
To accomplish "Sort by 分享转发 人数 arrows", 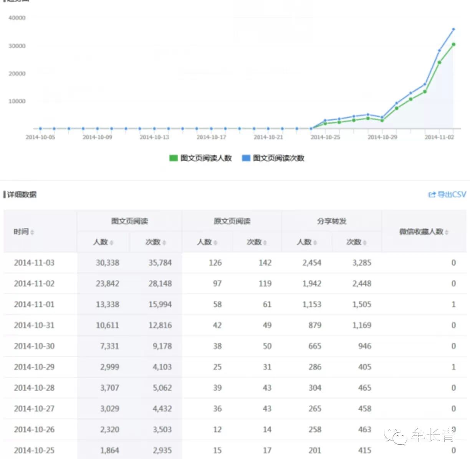I will [x=315, y=242].
